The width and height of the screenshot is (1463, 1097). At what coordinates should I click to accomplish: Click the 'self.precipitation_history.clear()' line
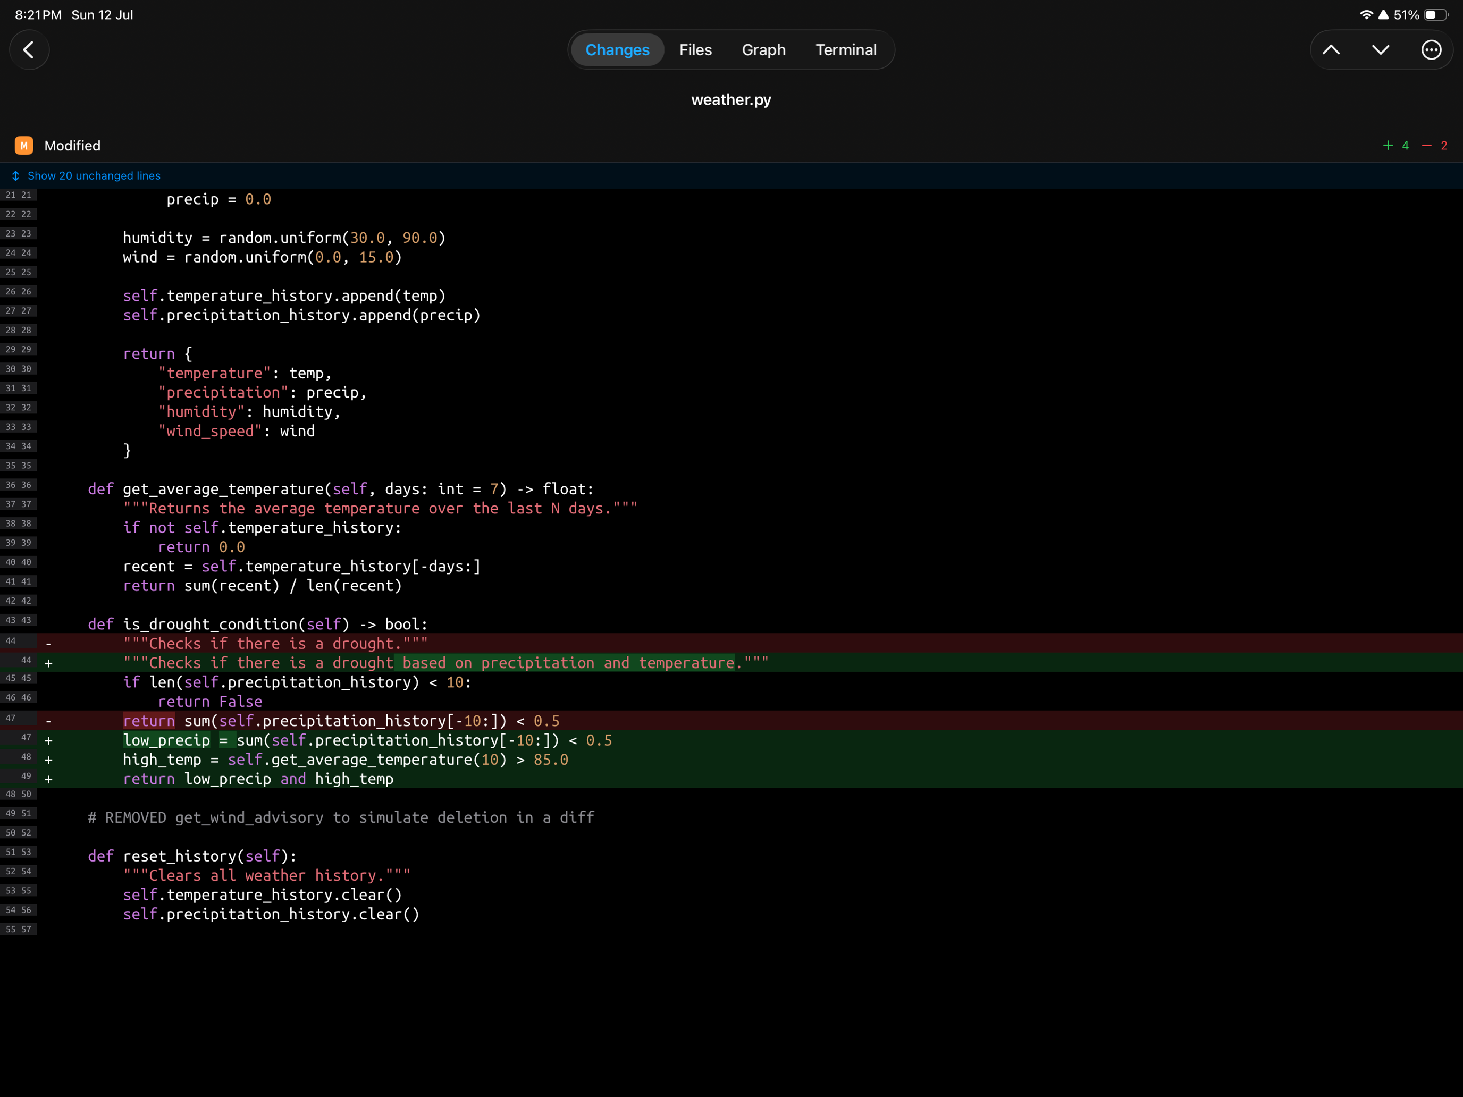coord(271,914)
